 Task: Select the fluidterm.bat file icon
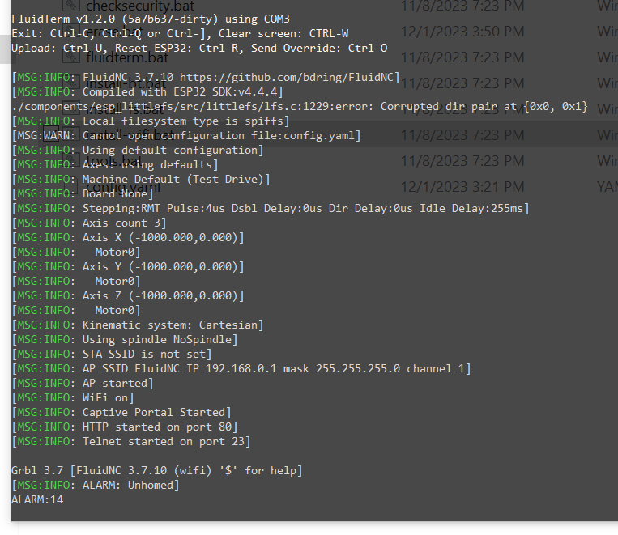tap(72, 57)
